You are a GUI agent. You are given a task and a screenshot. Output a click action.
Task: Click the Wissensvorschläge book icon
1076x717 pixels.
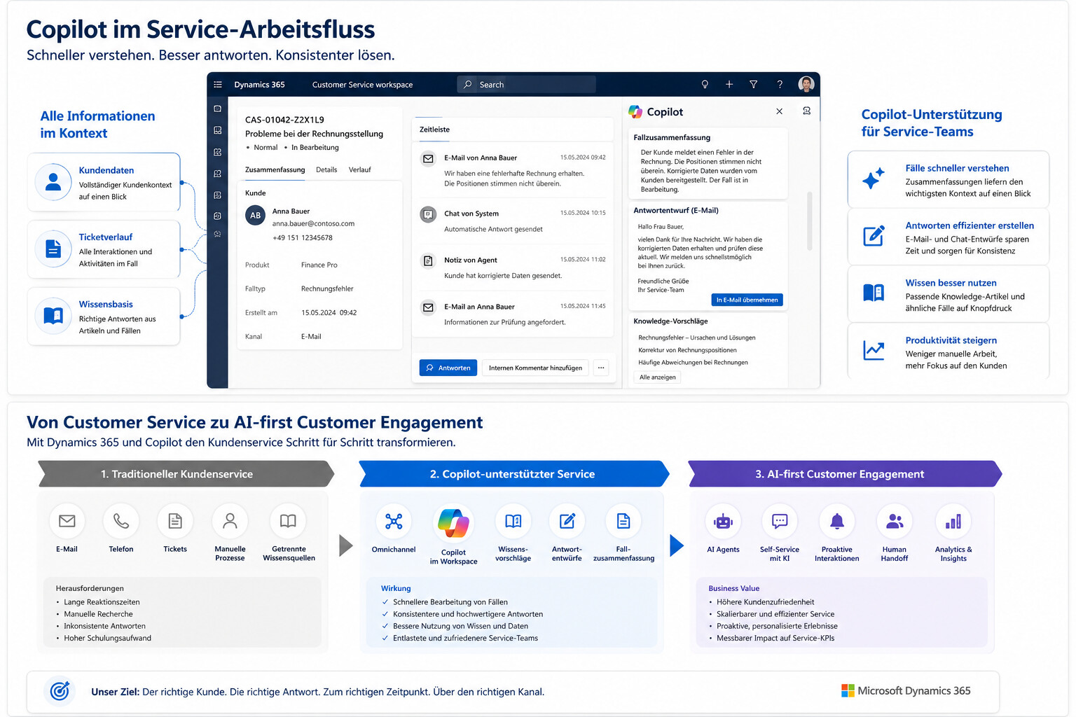[x=513, y=521]
